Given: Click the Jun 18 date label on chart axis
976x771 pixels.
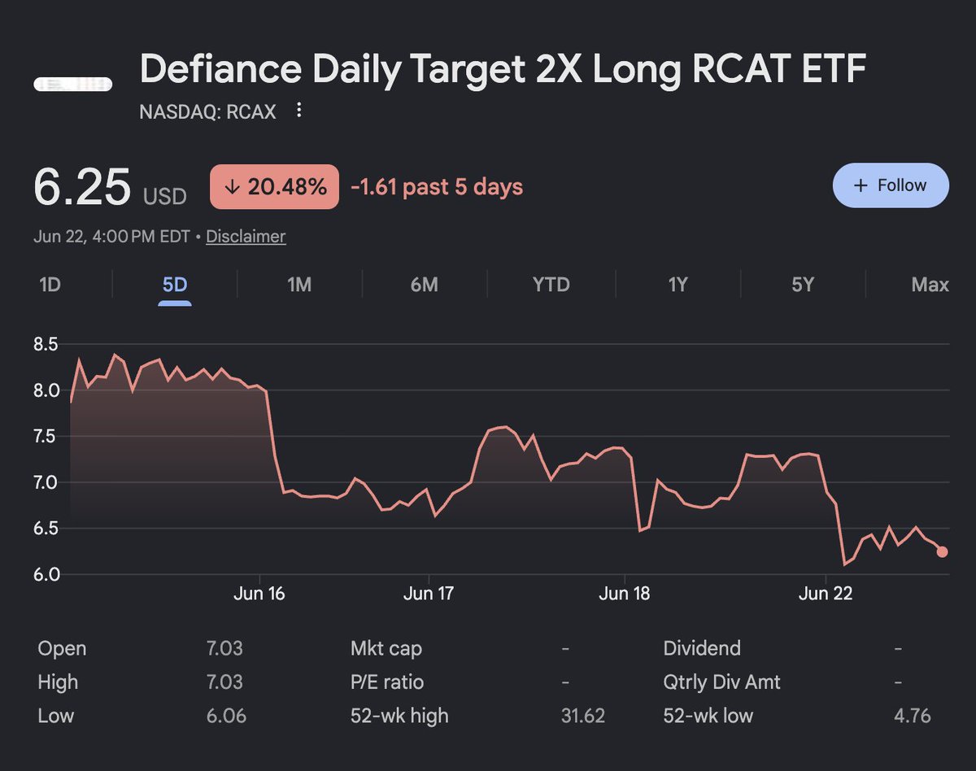Looking at the screenshot, I should coord(624,594).
